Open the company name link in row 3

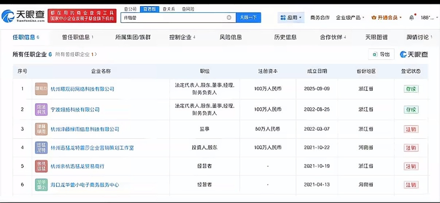85,129
